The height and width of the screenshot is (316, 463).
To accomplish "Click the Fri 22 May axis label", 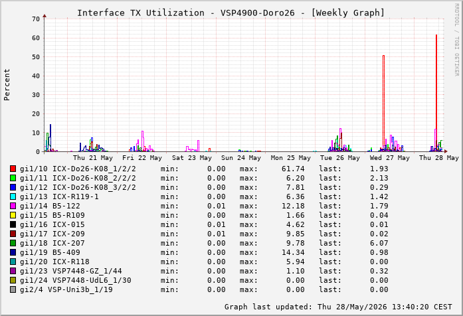I will click(142, 158).
